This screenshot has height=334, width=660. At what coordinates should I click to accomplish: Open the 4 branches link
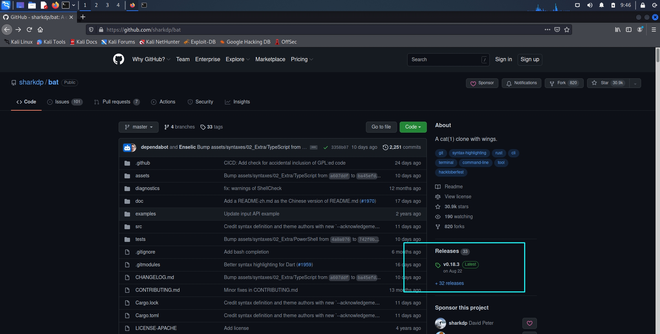(x=180, y=127)
